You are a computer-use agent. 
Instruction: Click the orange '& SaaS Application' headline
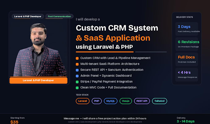[113, 38]
